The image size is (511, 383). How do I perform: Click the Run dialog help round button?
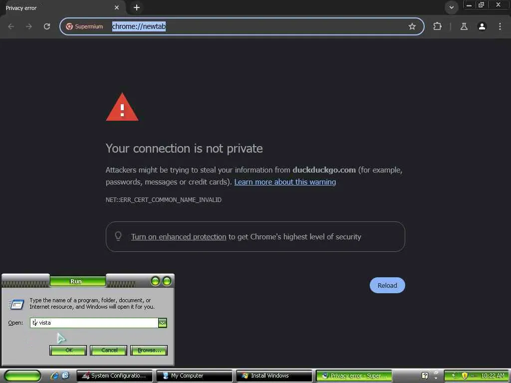click(x=155, y=281)
